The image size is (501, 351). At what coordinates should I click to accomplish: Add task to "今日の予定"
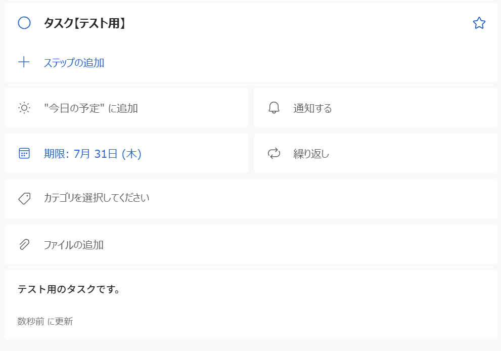click(x=91, y=108)
